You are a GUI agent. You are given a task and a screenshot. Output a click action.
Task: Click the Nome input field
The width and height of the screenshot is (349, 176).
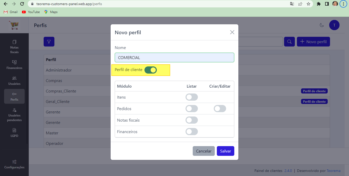(174, 57)
